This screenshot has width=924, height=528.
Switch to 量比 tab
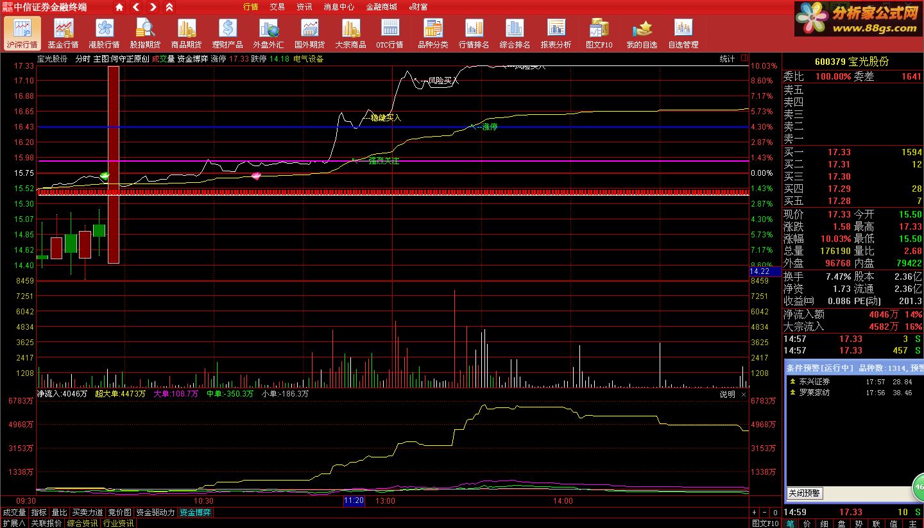click(x=60, y=513)
